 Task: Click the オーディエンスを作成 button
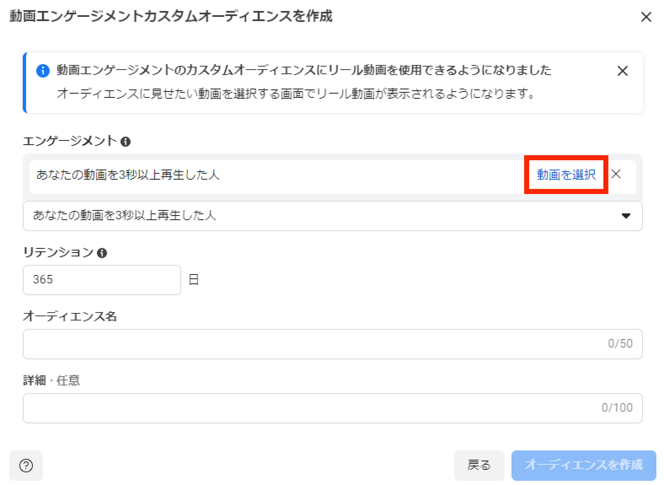[x=584, y=465]
